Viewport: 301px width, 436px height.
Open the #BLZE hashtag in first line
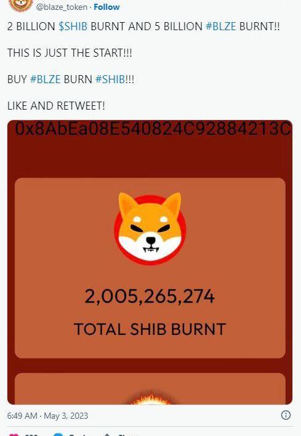[221, 26]
